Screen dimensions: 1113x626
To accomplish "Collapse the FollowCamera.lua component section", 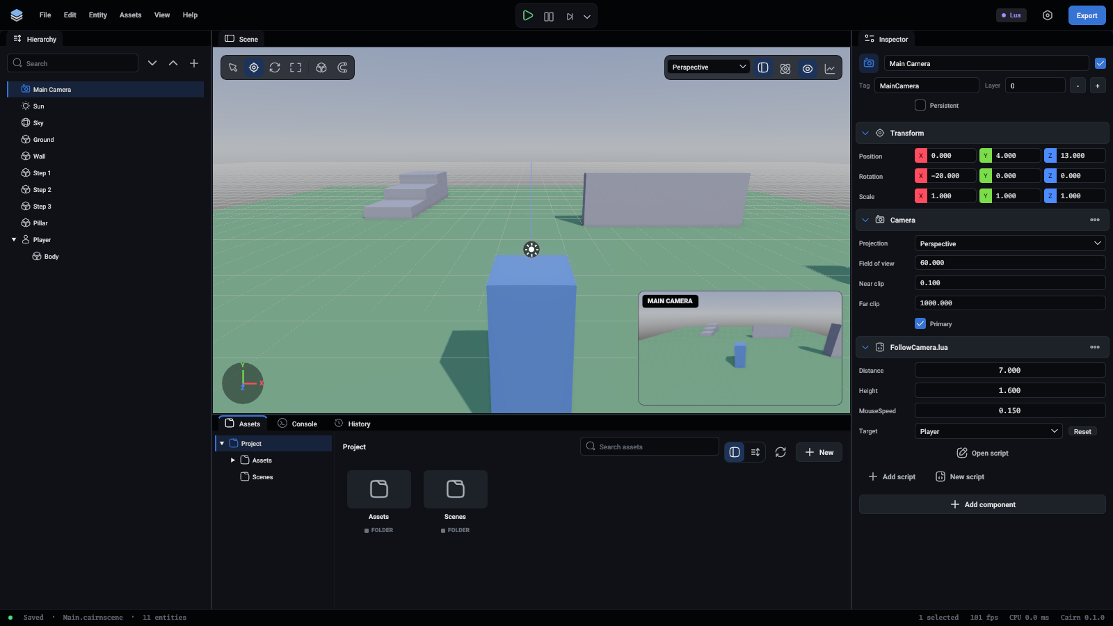I will (865, 347).
